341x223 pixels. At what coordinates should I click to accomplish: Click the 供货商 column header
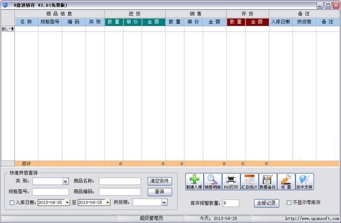tap(305, 22)
